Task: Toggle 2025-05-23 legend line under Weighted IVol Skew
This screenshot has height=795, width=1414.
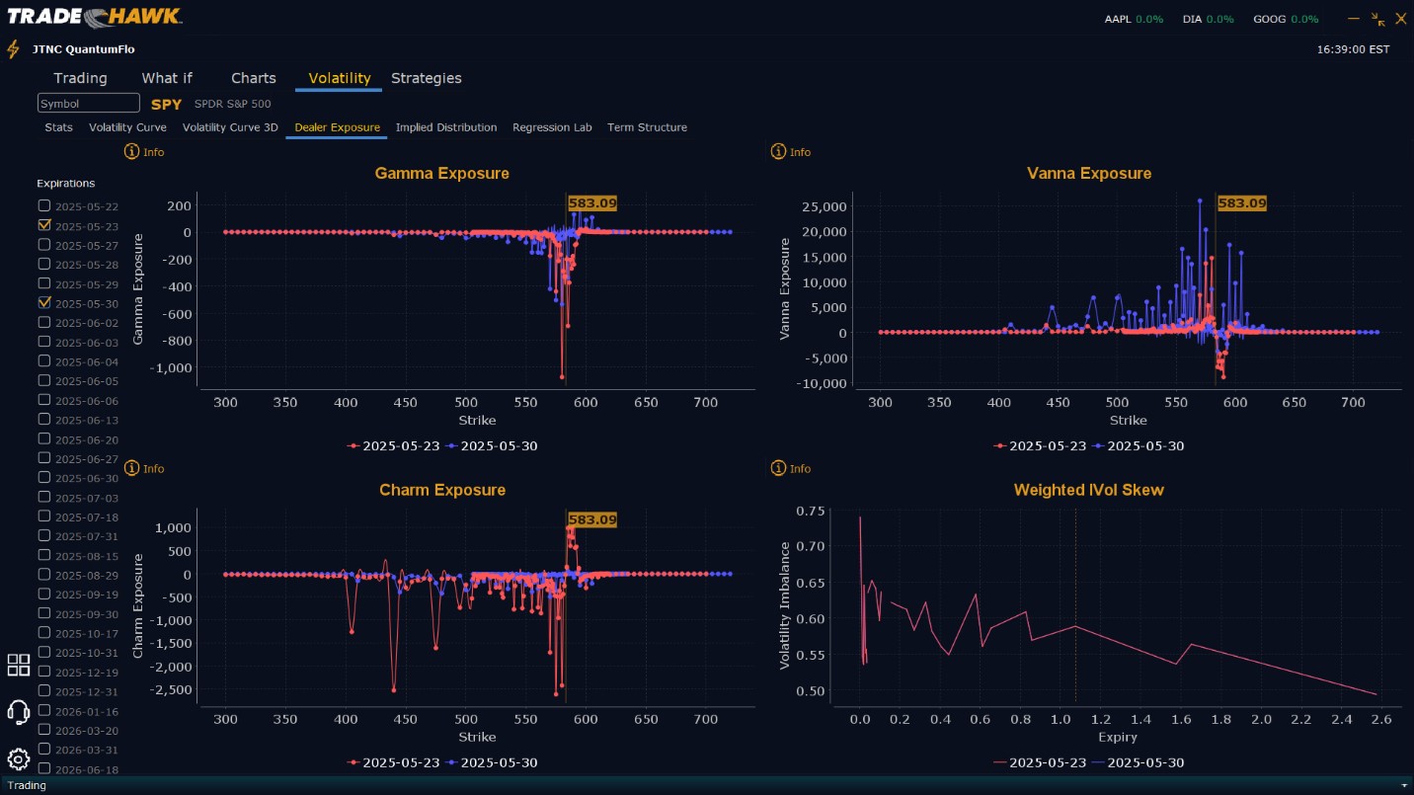Action: click(x=1000, y=762)
